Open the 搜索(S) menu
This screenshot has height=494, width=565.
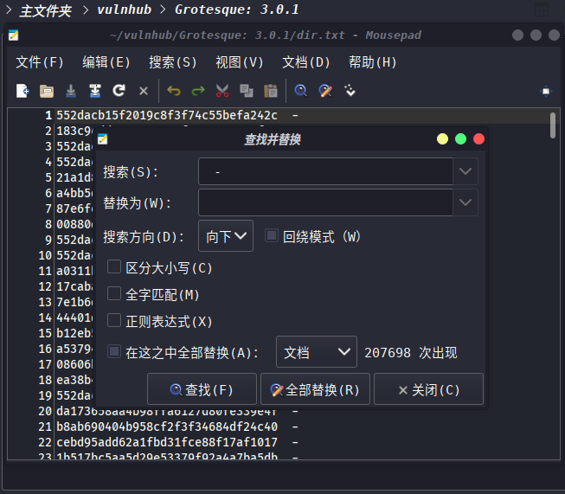[172, 62]
